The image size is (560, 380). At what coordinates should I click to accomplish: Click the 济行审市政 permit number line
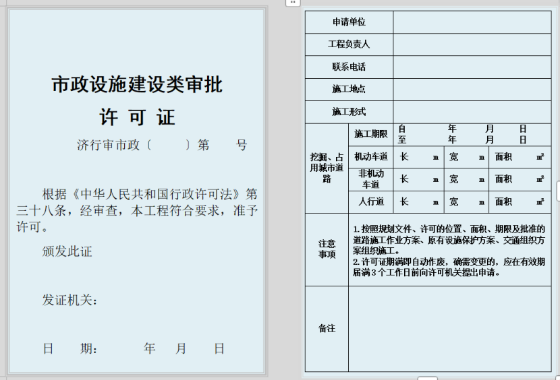click(x=162, y=145)
